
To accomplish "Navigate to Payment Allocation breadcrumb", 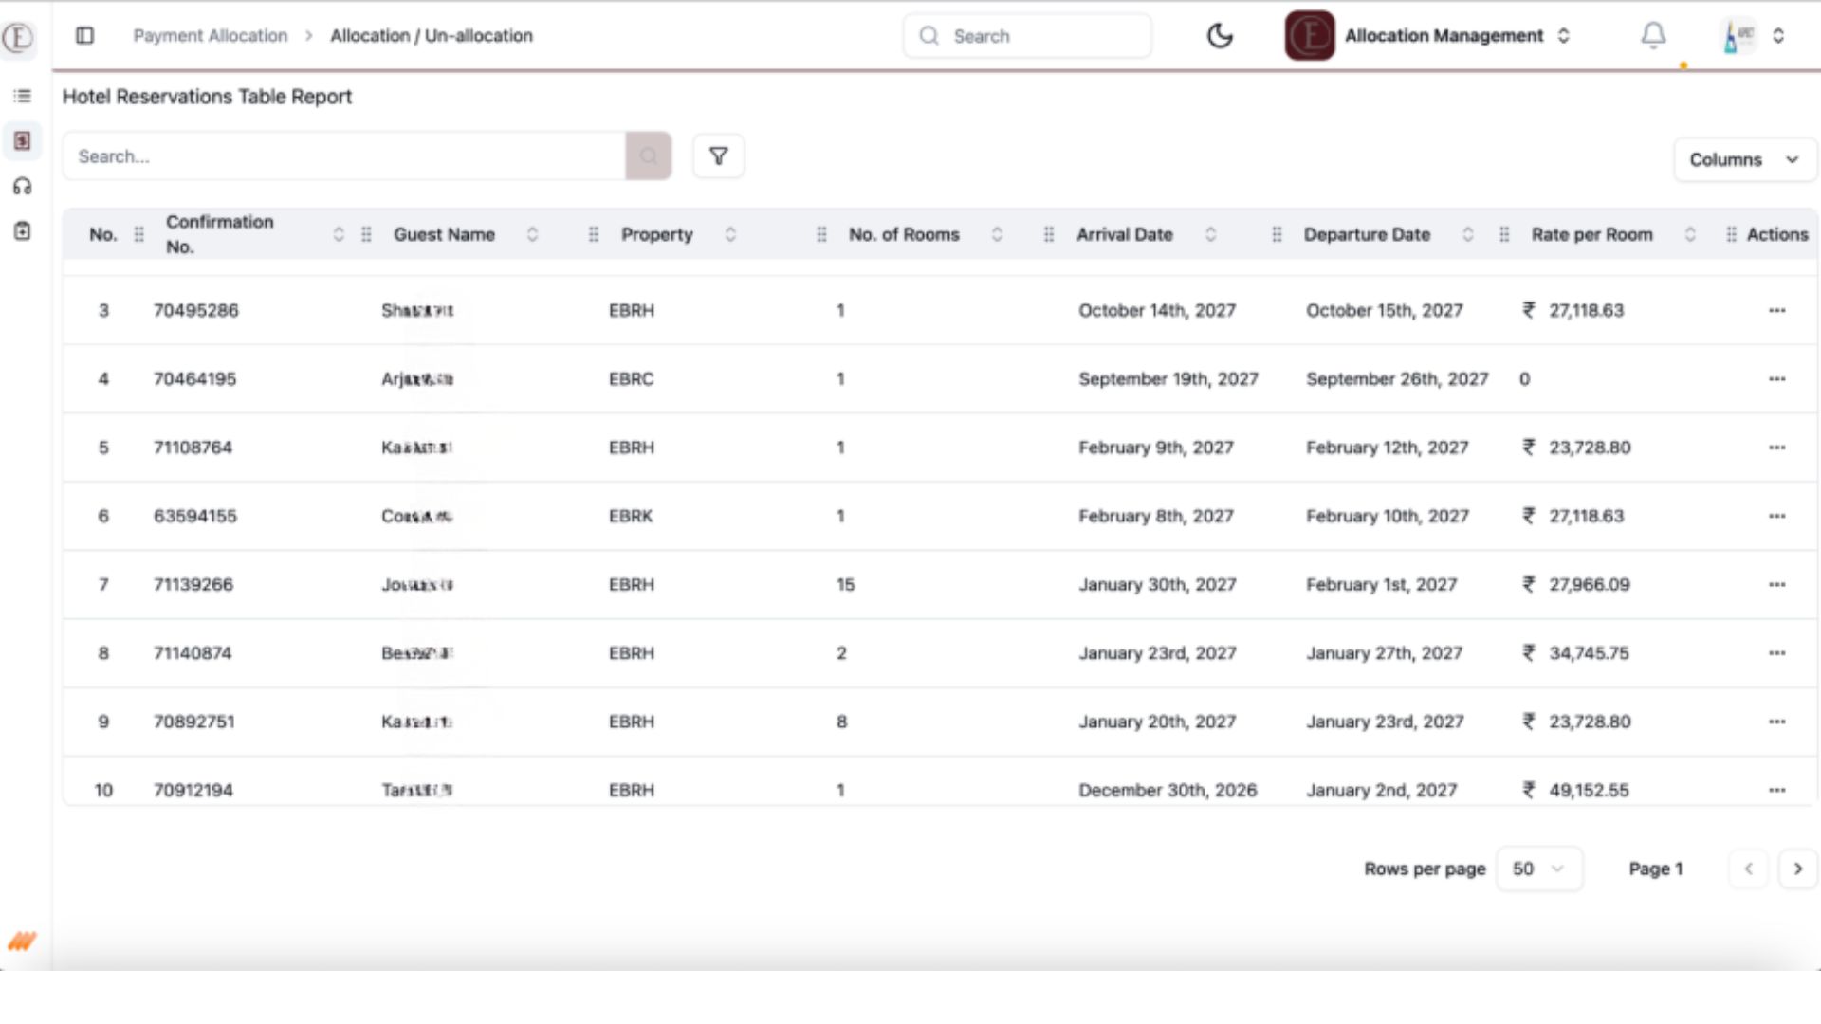I will [x=210, y=36].
